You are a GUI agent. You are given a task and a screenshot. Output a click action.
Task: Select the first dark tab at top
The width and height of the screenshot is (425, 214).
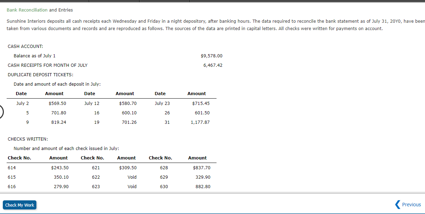(44, 1)
